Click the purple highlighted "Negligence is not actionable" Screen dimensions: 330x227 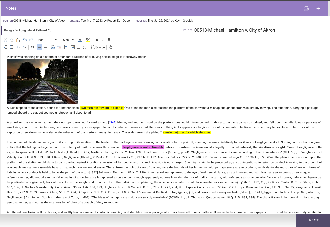(143, 147)
